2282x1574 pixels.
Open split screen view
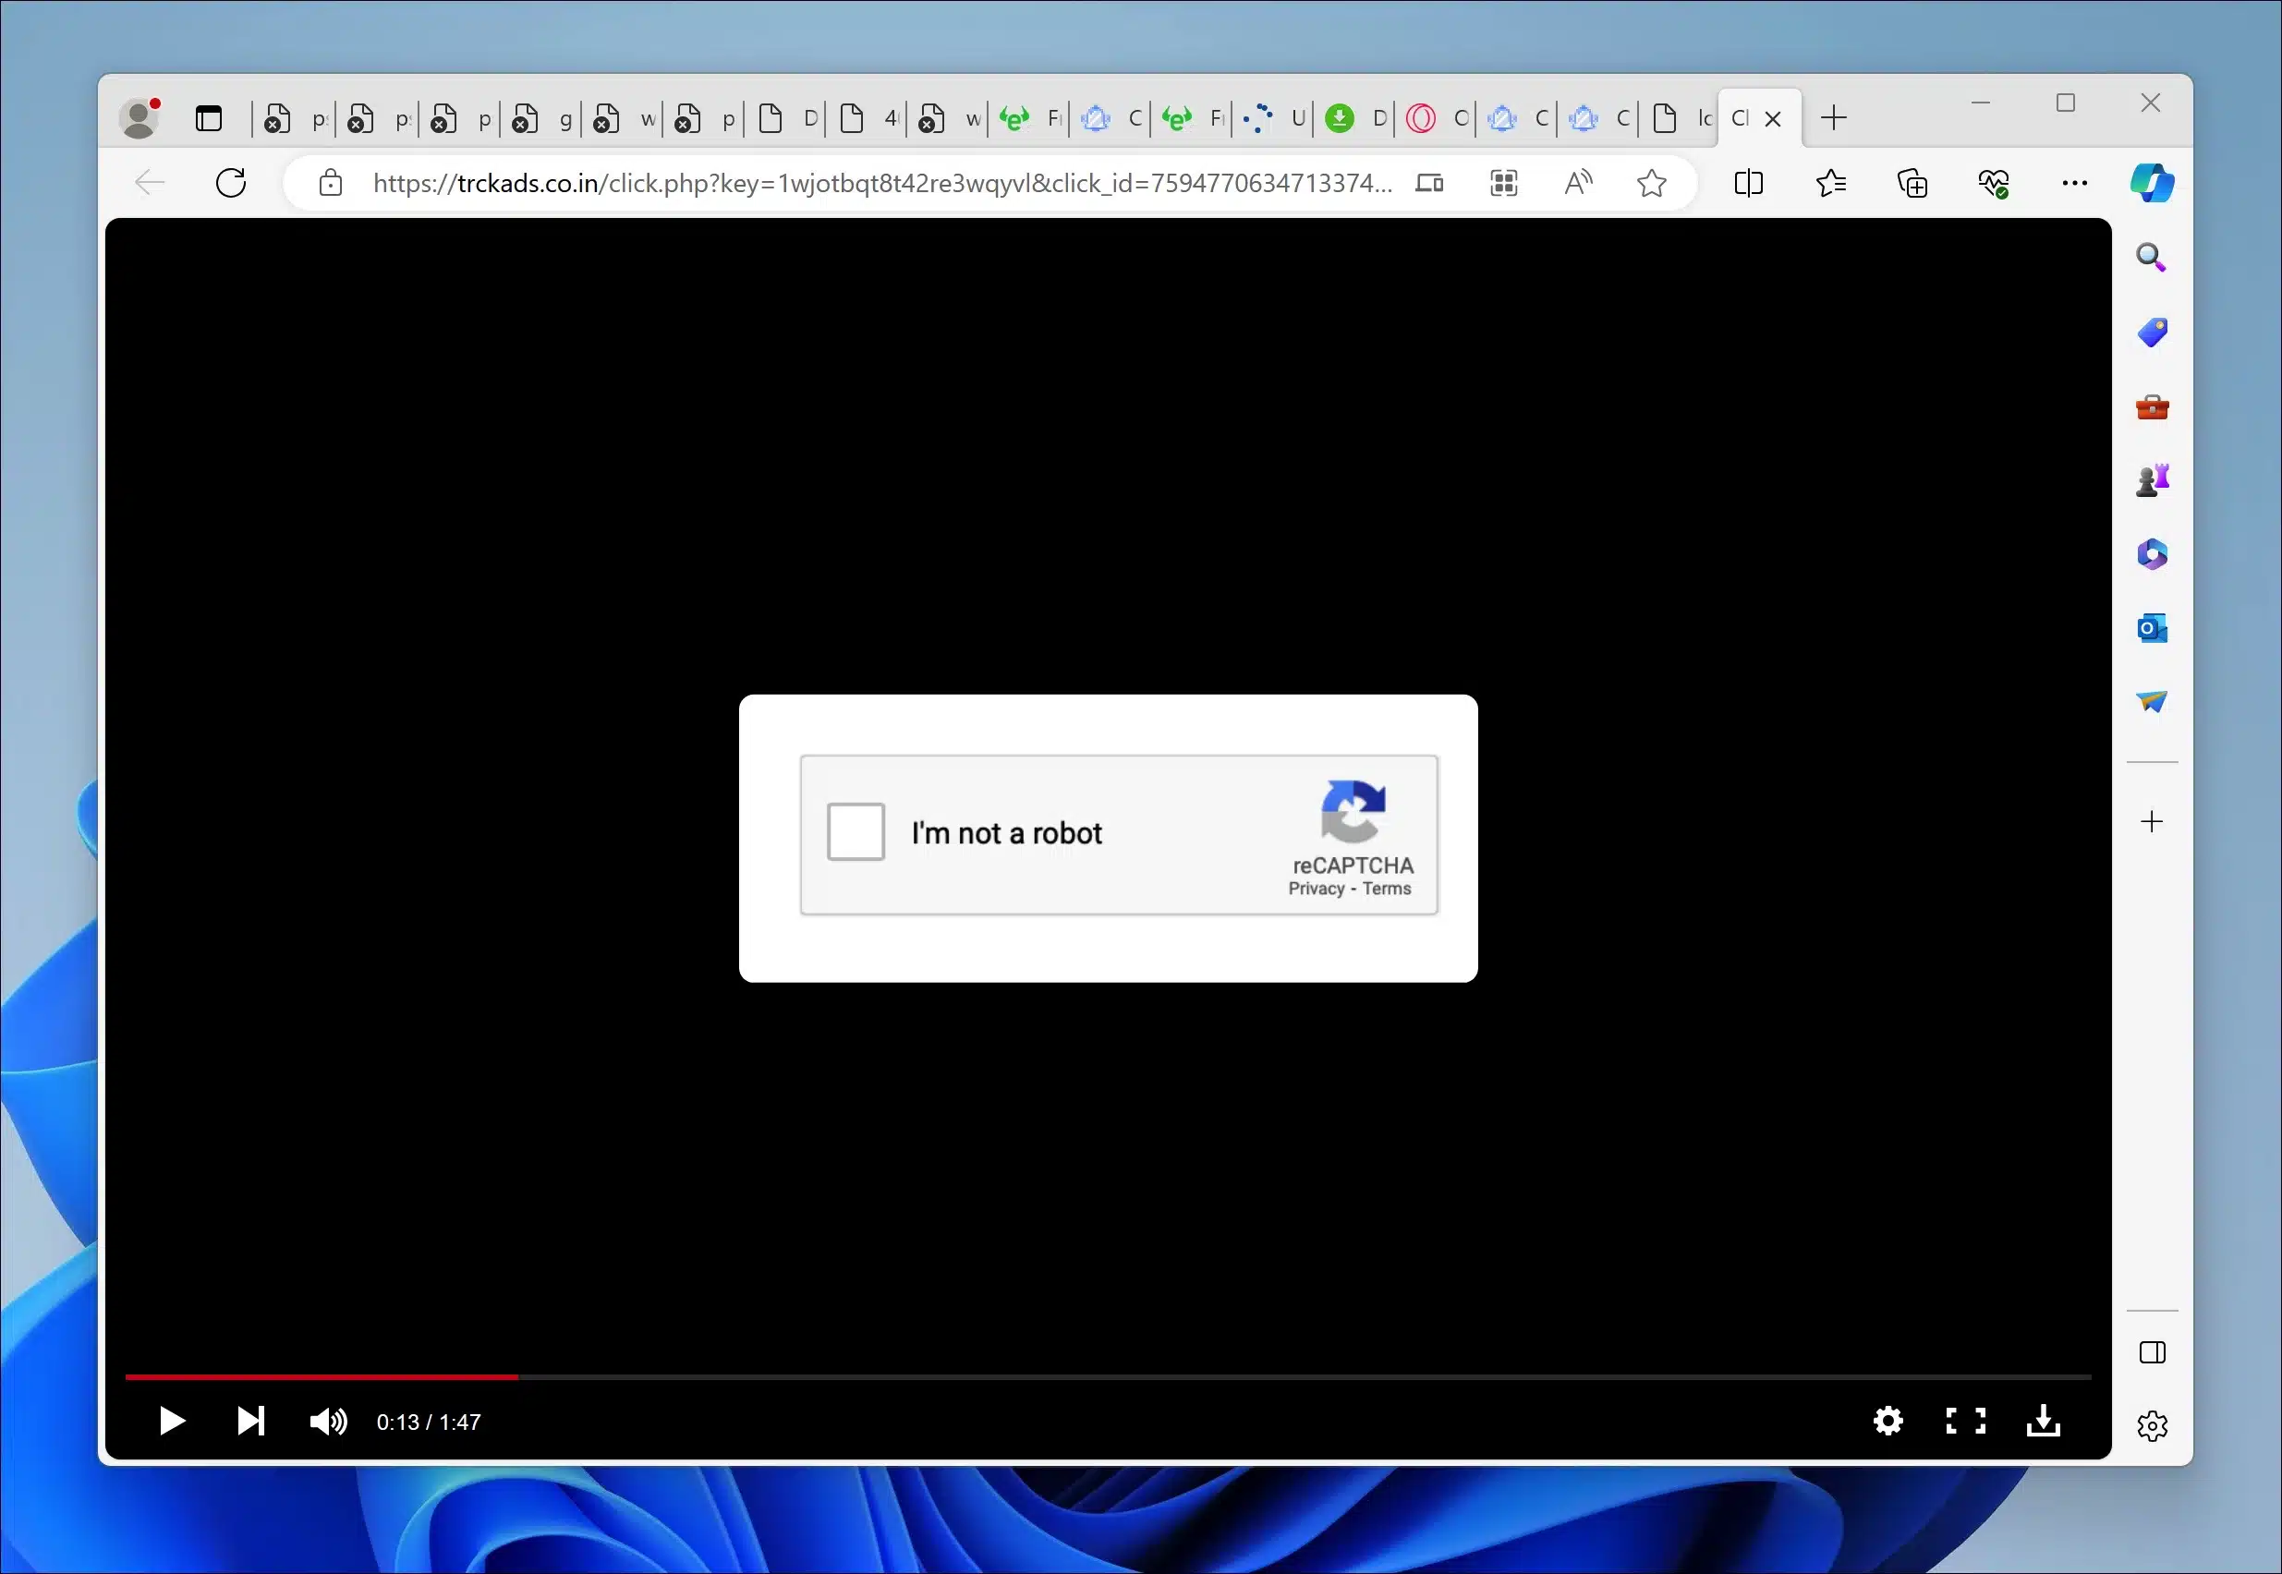(1747, 183)
